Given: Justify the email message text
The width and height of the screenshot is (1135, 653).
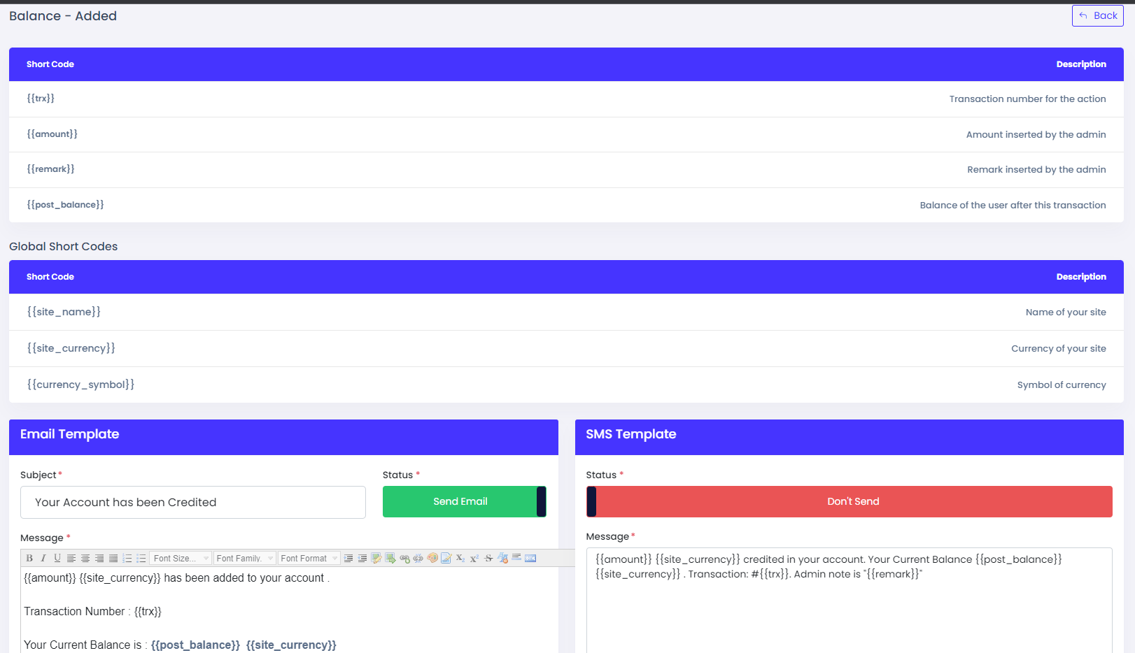Looking at the screenshot, I should [113, 558].
